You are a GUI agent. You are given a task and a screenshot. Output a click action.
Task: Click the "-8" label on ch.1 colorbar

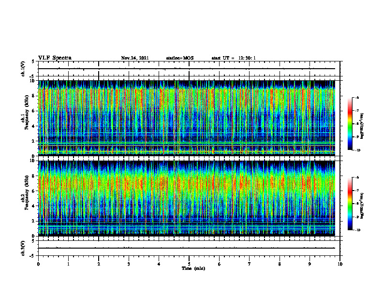(x=357, y=124)
